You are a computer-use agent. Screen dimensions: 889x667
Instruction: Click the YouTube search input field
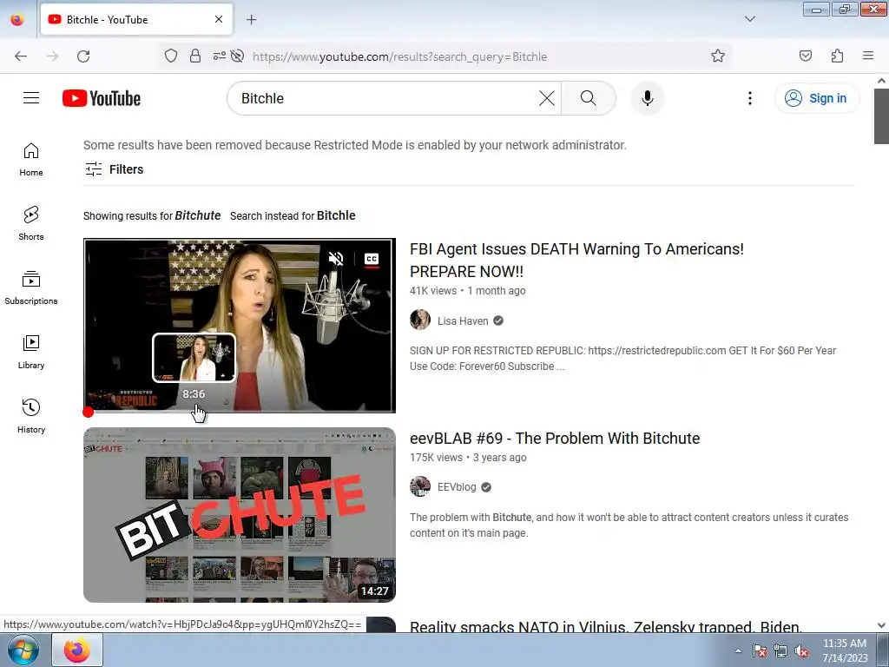385,98
